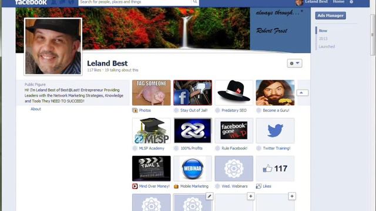Open friend requests icon in top bar

tap(54, 2)
